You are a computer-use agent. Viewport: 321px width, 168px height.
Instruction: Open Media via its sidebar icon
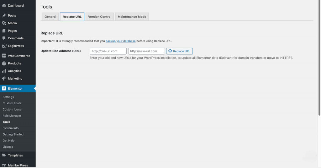click(x=4, y=23)
